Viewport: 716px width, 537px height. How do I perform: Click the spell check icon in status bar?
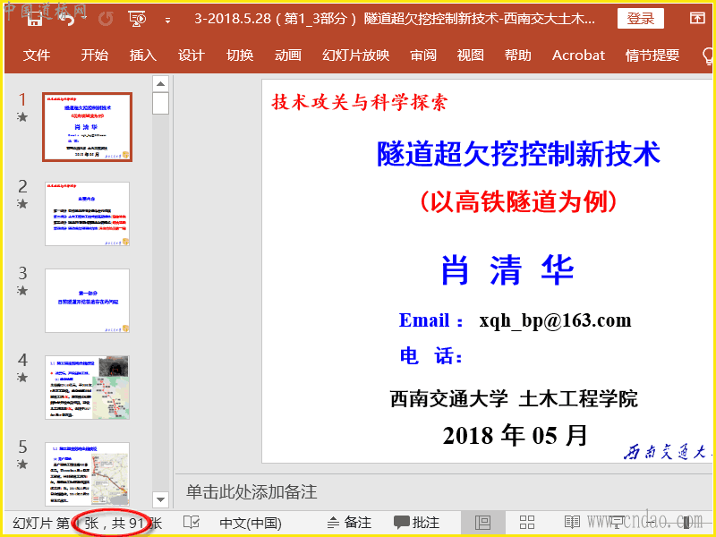pyautogui.click(x=191, y=523)
